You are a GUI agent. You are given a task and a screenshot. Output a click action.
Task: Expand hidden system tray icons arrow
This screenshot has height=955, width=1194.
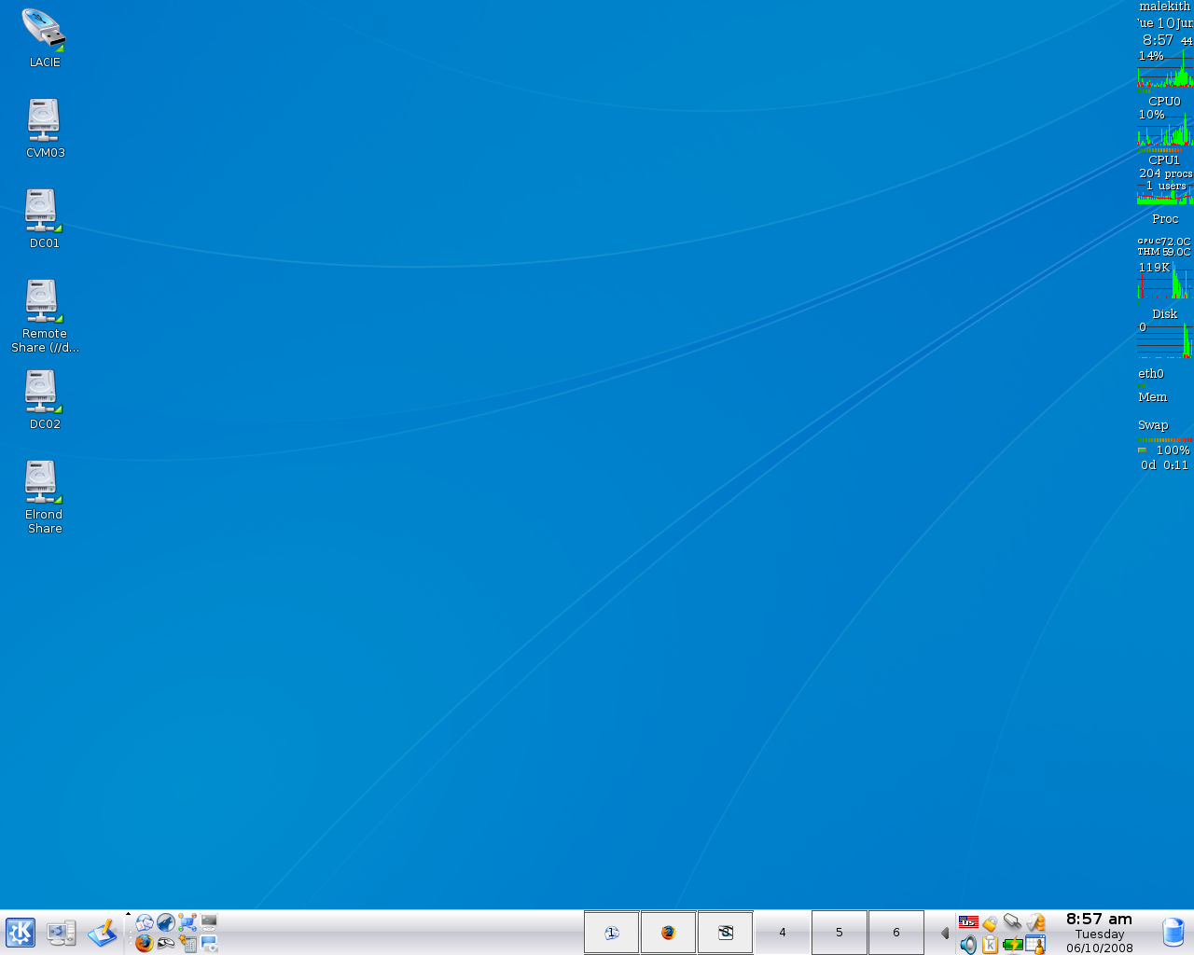pos(944,933)
